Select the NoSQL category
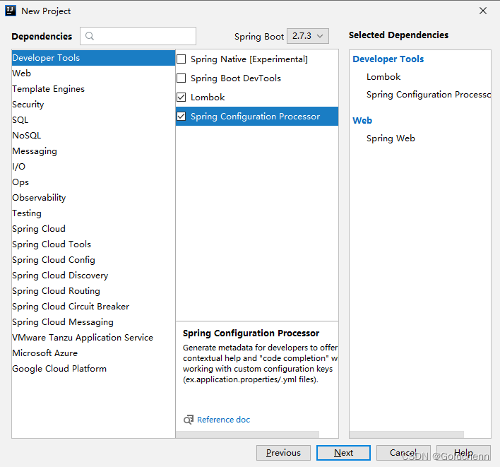This screenshot has width=500, height=467. 93,136
